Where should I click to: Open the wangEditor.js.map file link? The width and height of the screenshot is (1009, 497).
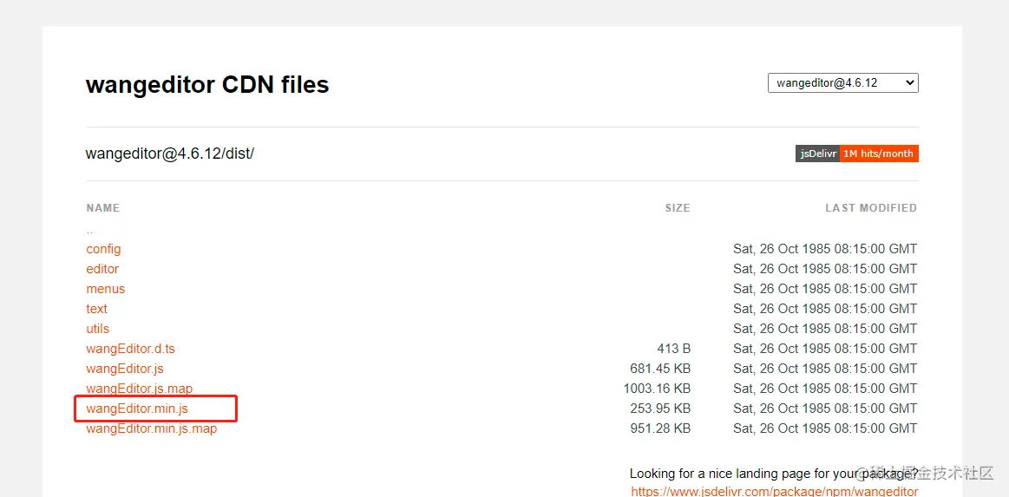pos(140,389)
